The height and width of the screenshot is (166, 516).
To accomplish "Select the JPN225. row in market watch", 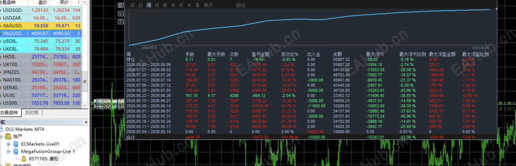I will (41, 72).
